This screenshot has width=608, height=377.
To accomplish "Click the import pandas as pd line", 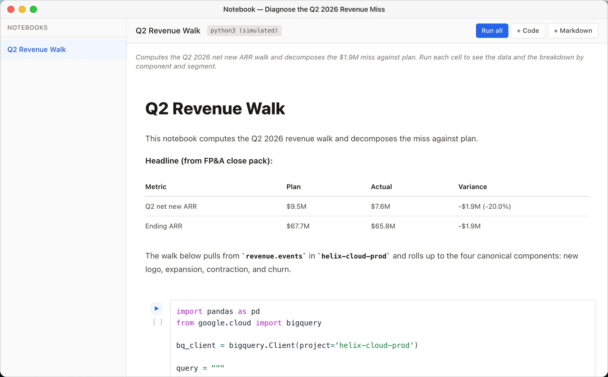I will tap(218, 311).
